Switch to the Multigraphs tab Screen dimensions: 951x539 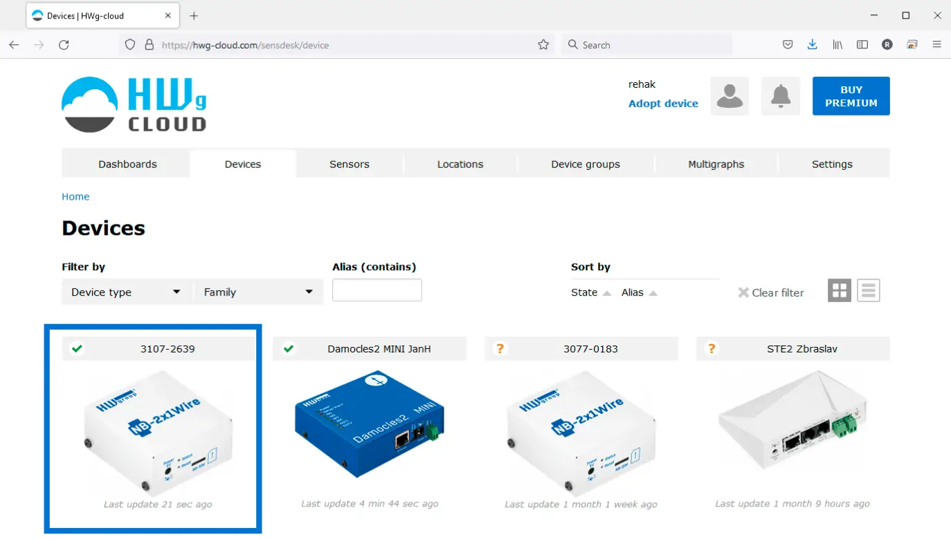(716, 164)
